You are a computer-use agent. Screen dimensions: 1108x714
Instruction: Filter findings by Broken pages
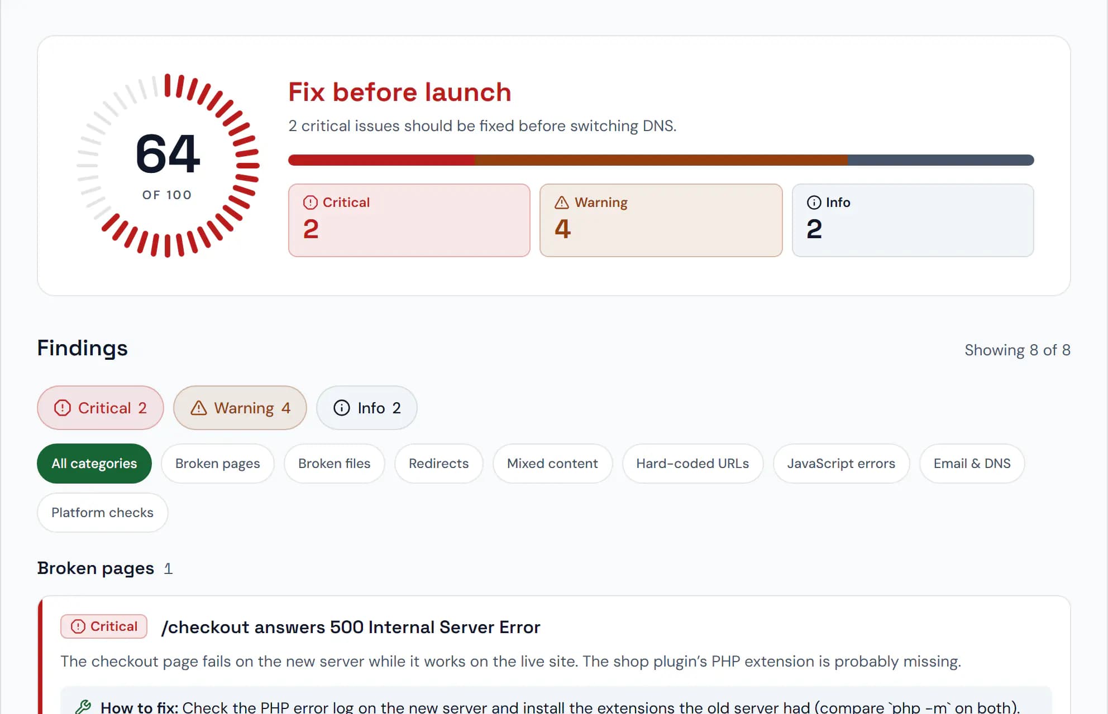pos(218,464)
